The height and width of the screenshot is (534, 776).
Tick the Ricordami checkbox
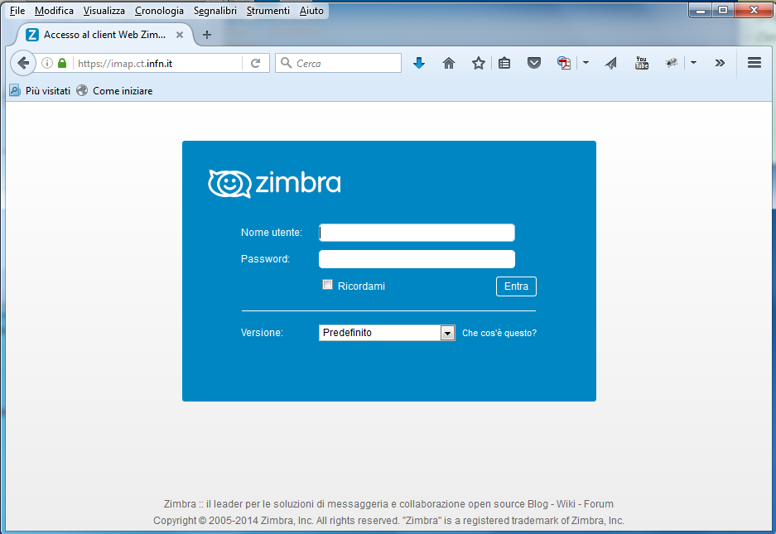coord(327,284)
